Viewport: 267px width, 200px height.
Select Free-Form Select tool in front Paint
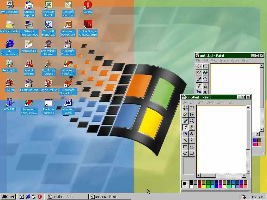[x=185, y=108]
